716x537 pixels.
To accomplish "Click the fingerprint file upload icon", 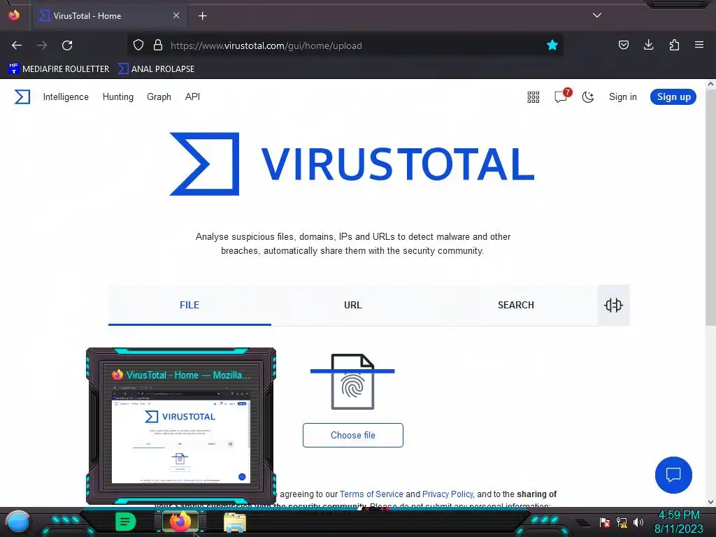I will tap(352, 382).
